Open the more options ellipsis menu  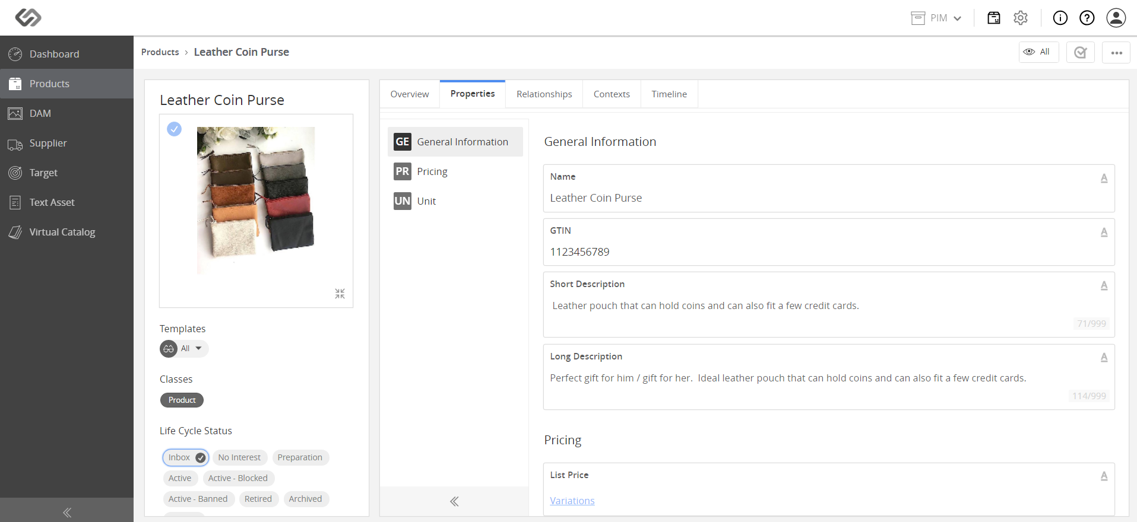click(1116, 52)
